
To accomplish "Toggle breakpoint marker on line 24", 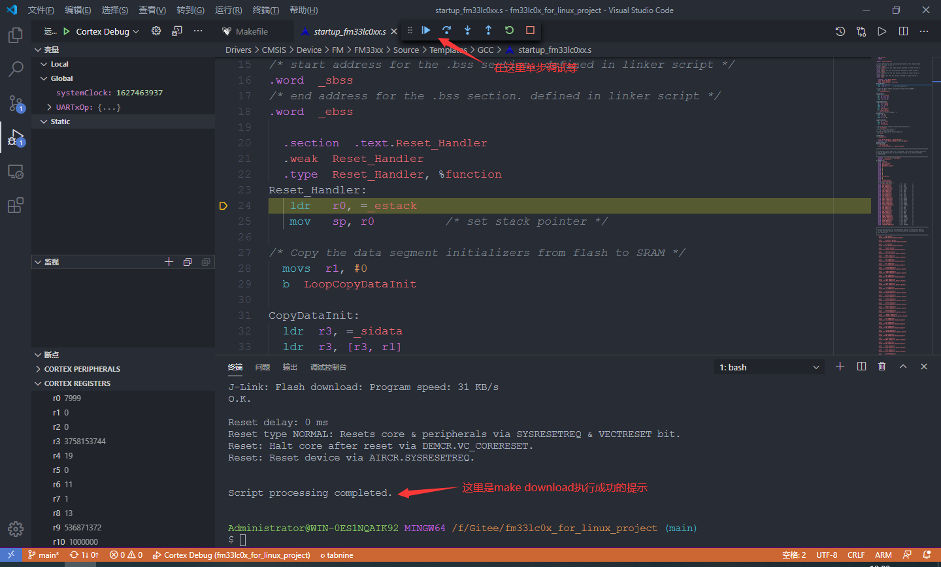I will tap(223, 205).
